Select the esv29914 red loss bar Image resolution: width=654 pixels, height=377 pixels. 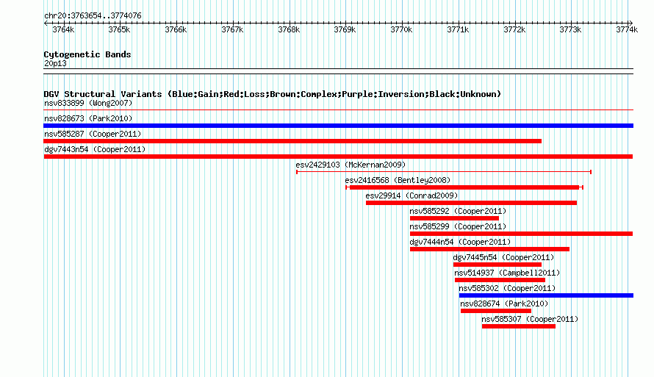pos(471,203)
